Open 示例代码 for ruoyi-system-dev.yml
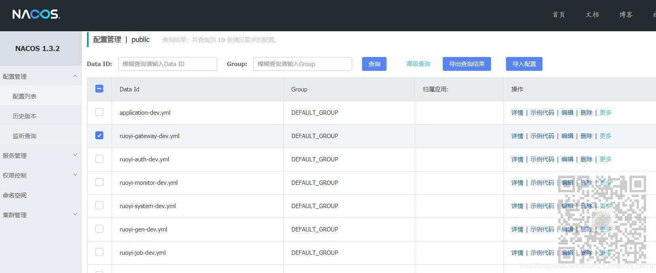656x273 pixels. tap(542, 206)
